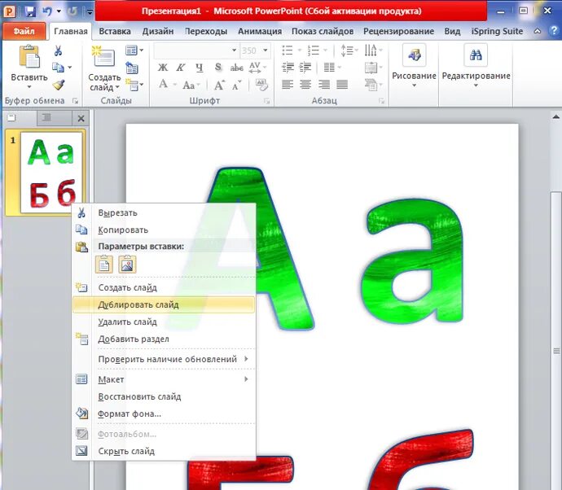This screenshot has height=490, width=562.
Task: Click the text direction icon
Action: tap(371, 50)
